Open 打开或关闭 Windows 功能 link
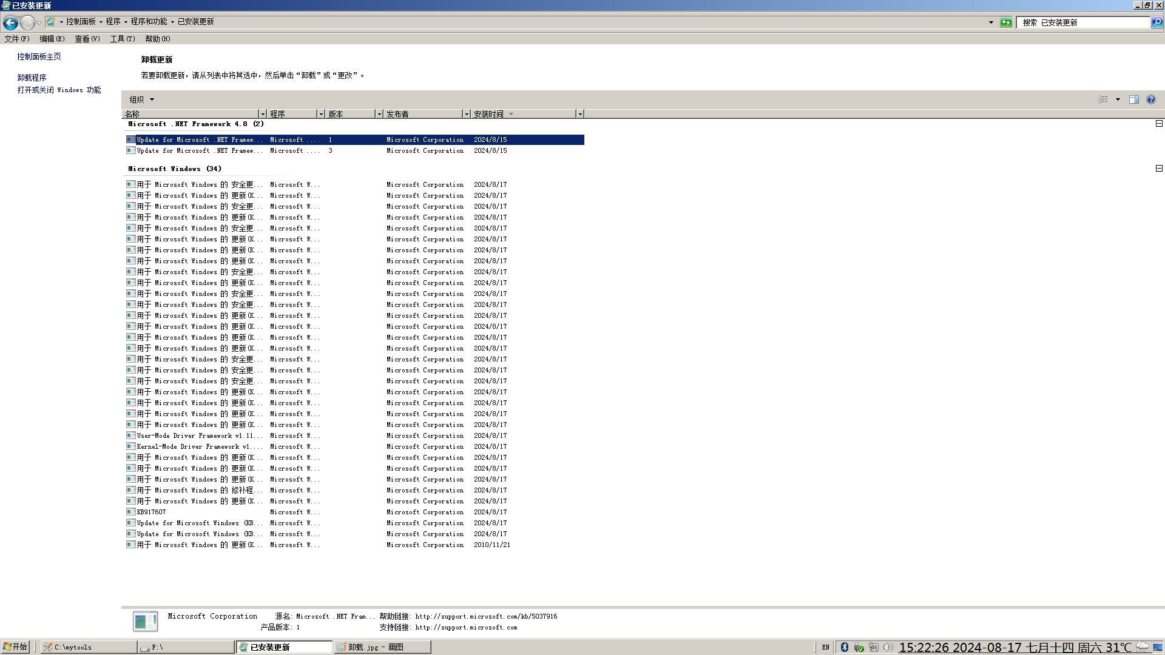The width and height of the screenshot is (1165, 655). (x=59, y=90)
